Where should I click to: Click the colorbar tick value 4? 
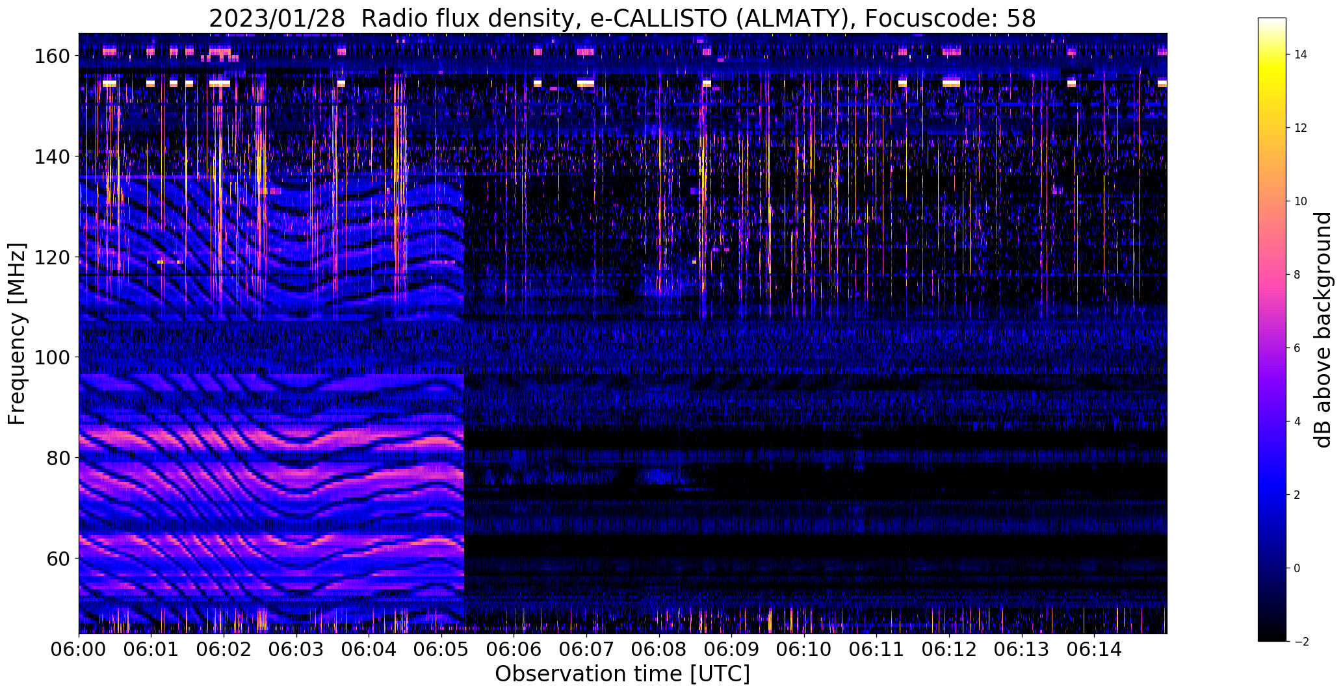tap(1297, 422)
